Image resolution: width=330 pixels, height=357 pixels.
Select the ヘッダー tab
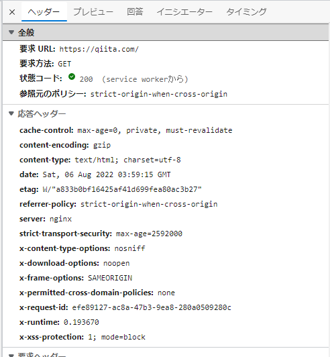coord(44,12)
